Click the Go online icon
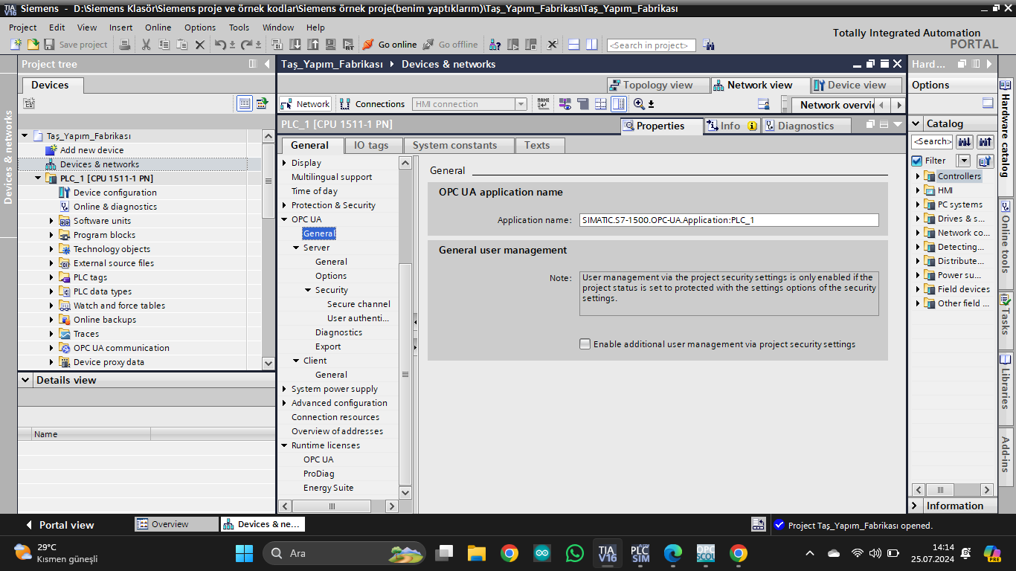 pos(367,45)
